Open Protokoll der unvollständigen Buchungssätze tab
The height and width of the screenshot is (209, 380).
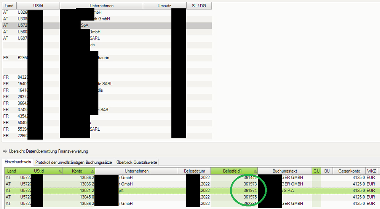(x=73, y=162)
